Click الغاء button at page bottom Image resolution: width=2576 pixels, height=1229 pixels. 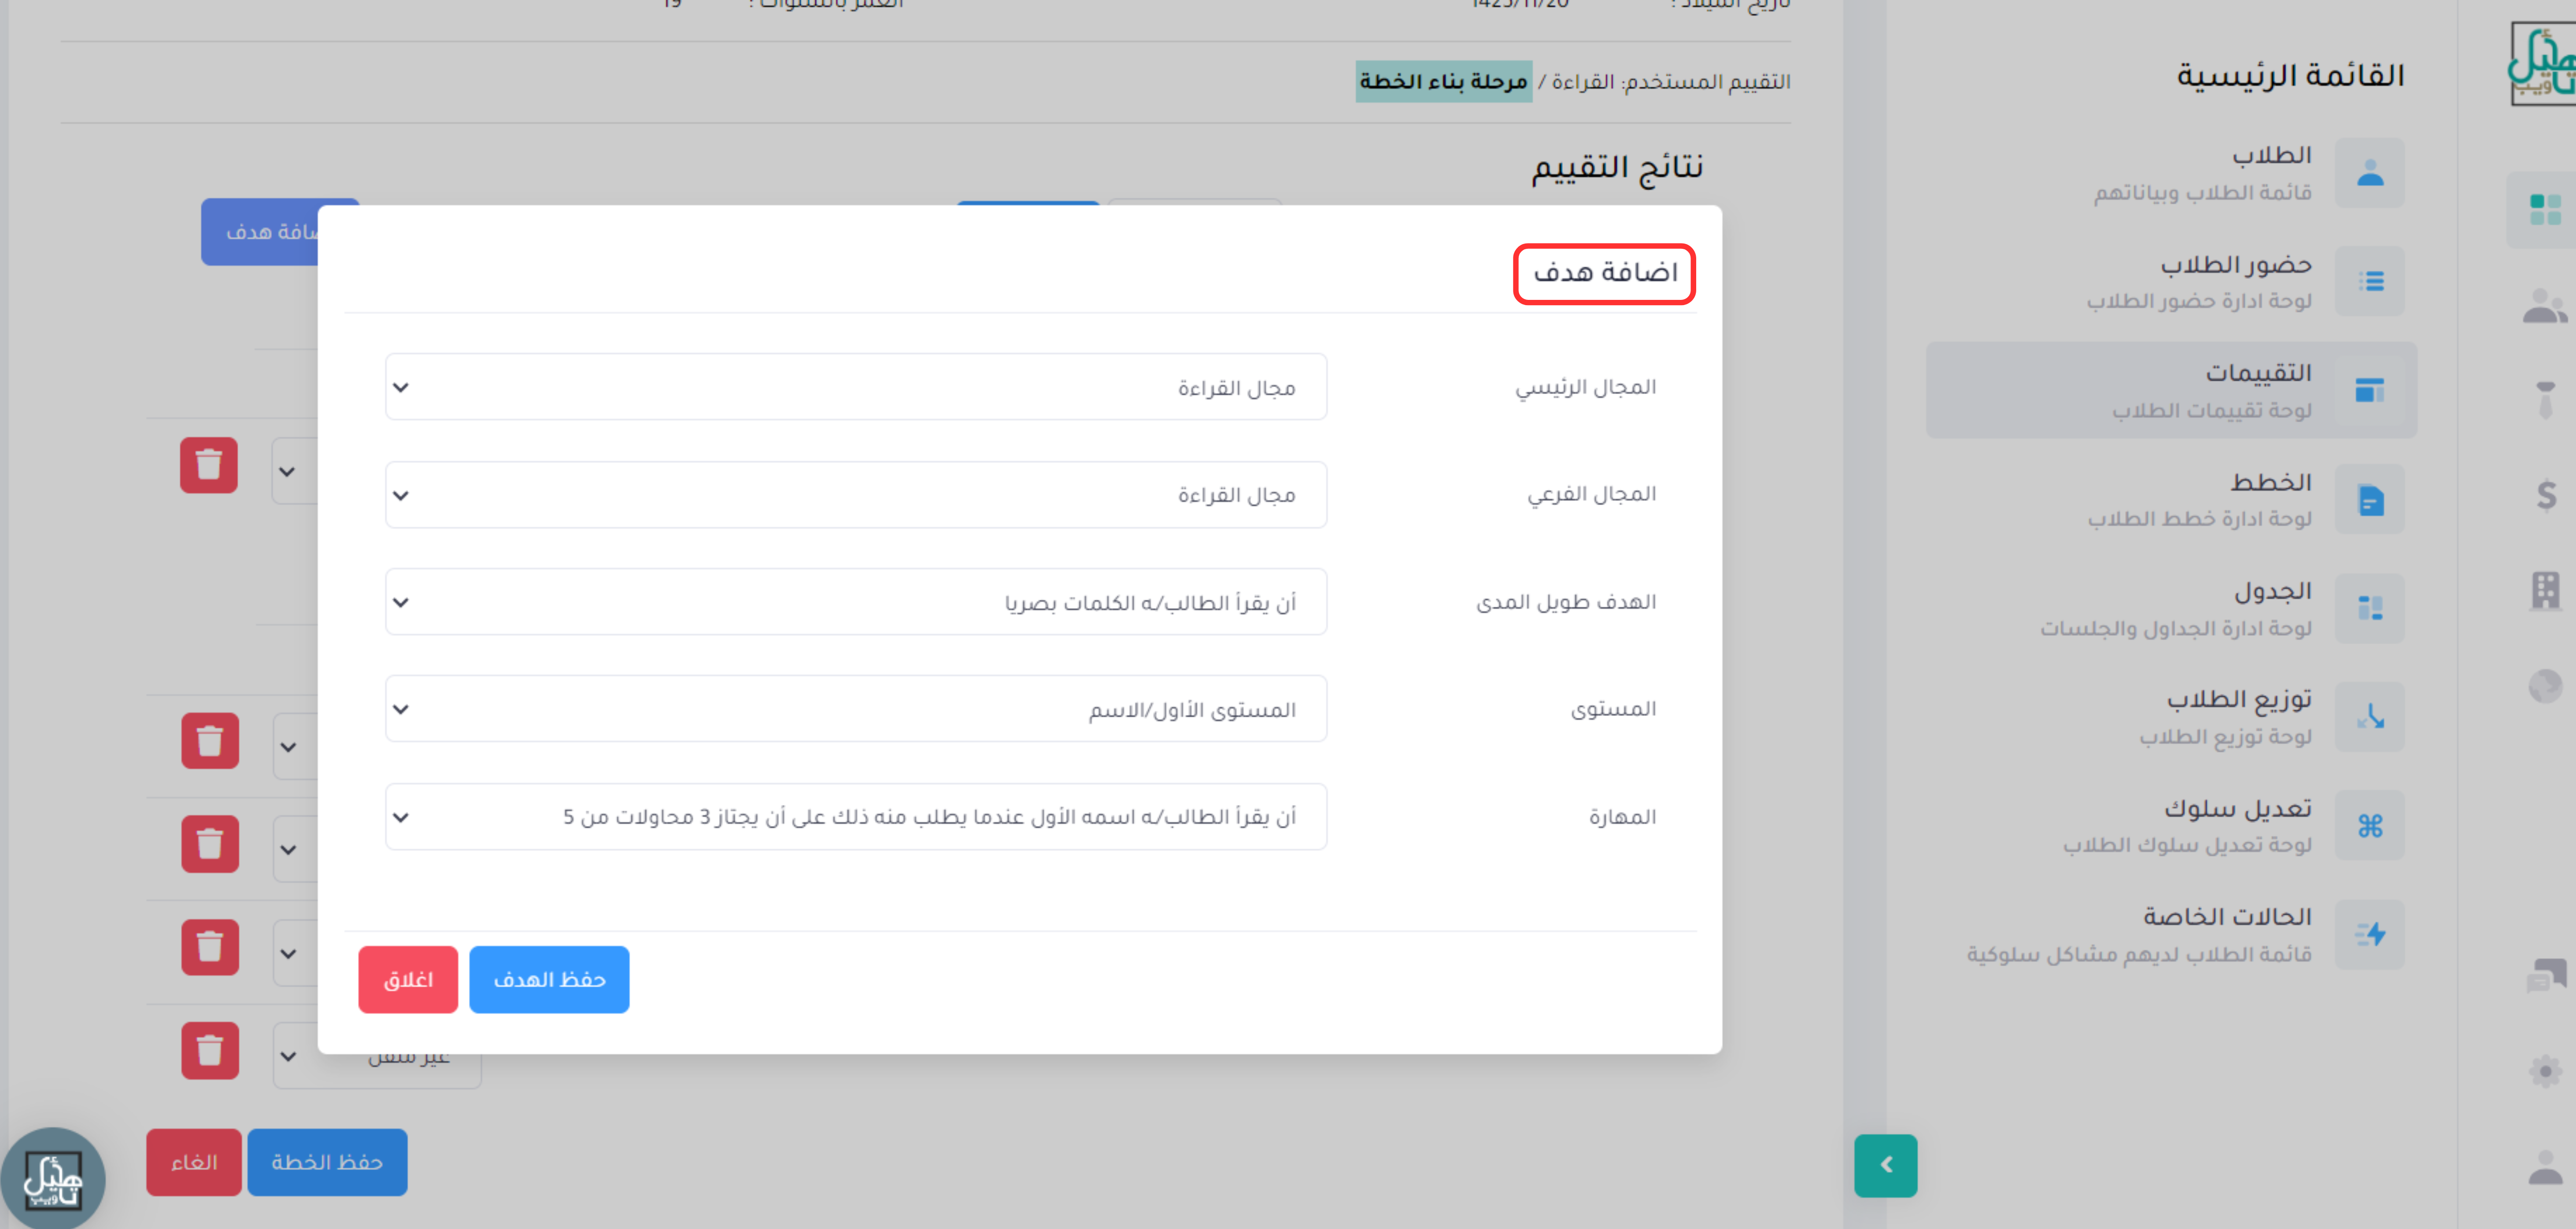[x=194, y=1162]
